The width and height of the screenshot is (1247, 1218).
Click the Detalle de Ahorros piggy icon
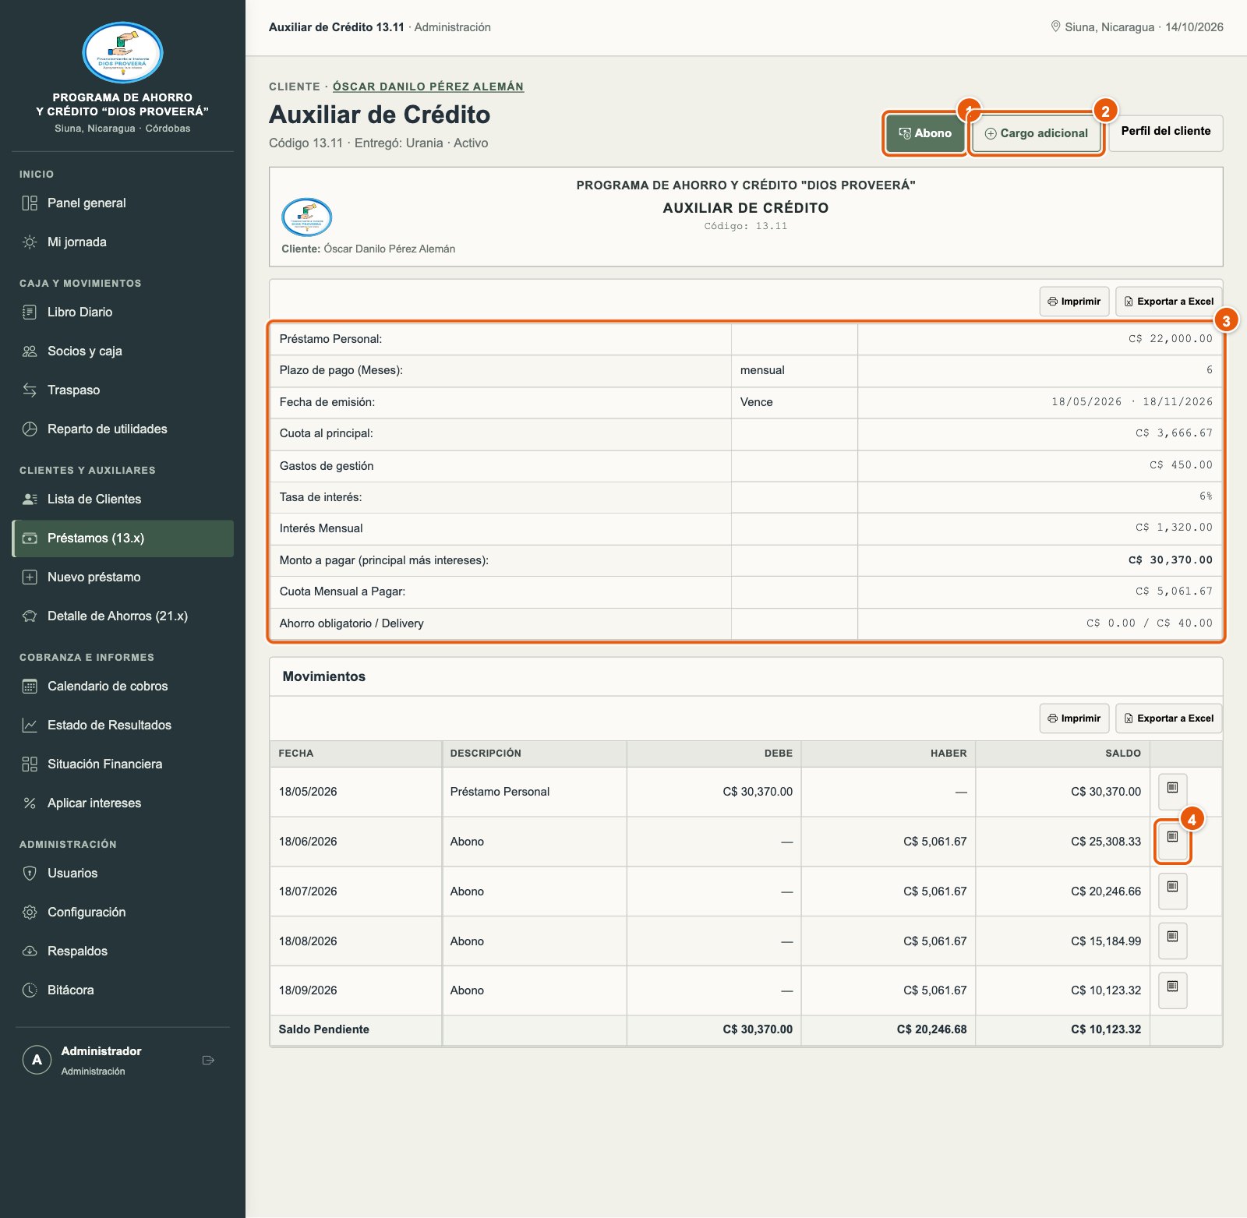(30, 616)
